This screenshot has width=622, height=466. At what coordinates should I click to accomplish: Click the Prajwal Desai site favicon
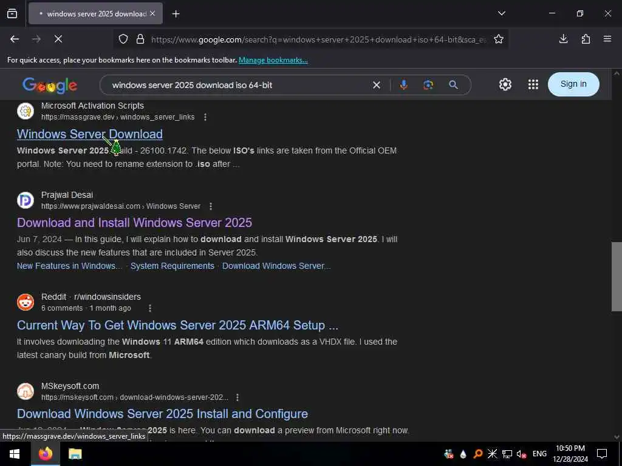pyautogui.click(x=26, y=200)
